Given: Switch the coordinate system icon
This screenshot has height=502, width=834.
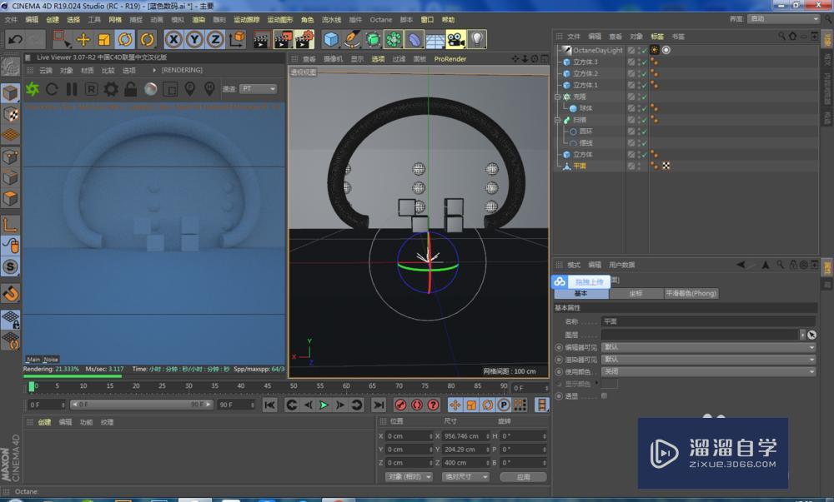Looking at the screenshot, I should click(x=237, y=39).
